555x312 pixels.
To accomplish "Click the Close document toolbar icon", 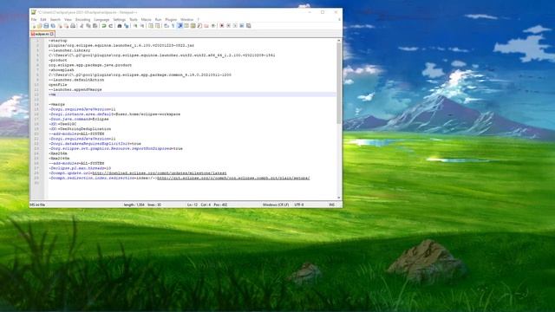I will (60, 26).
